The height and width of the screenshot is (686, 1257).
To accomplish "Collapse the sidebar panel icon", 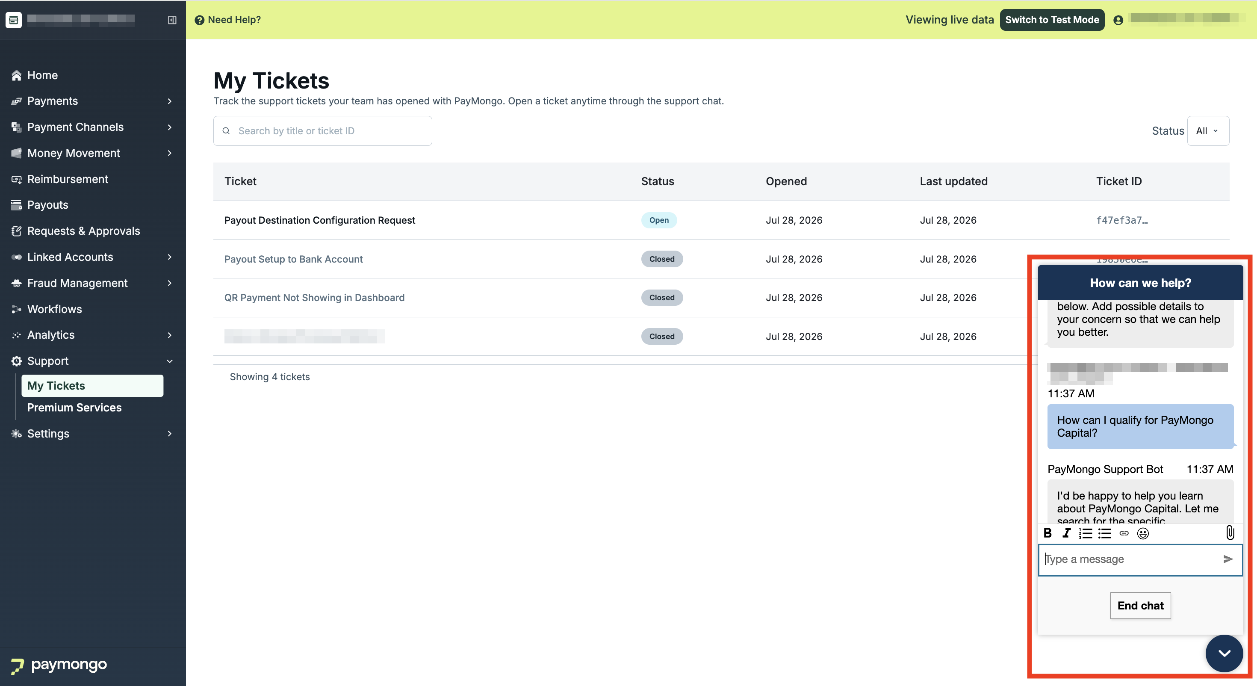I will pos(172,20).
